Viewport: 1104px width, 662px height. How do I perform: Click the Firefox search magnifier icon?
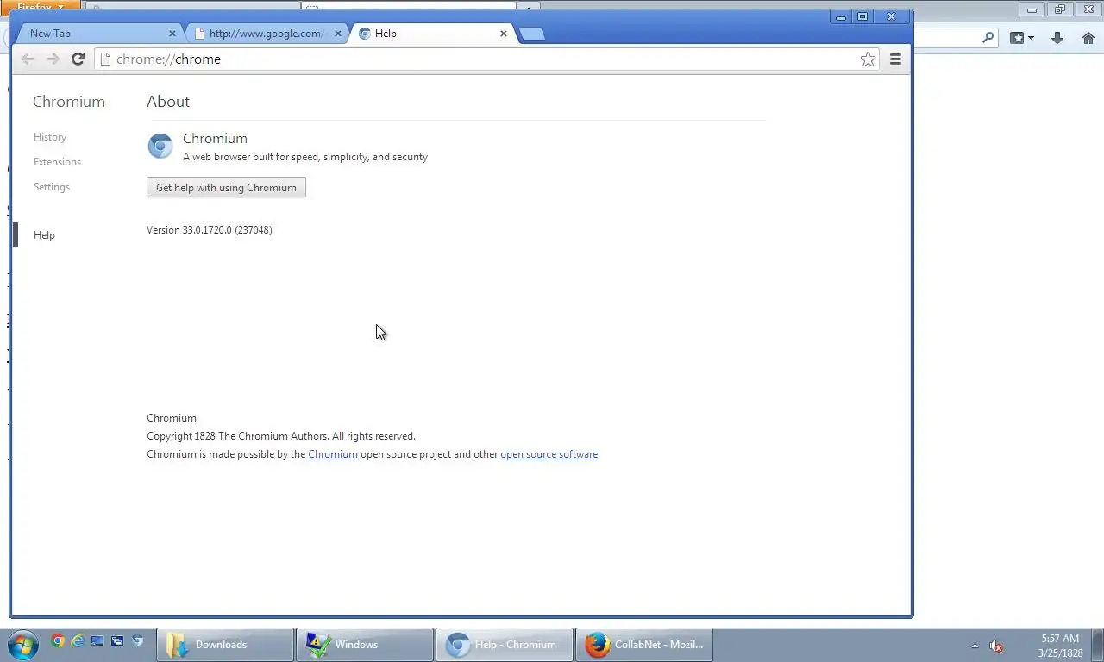coord(988,38)
